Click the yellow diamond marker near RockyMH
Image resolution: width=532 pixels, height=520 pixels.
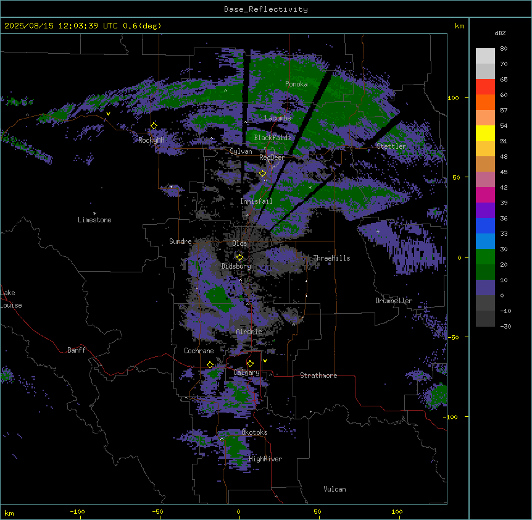pos(154,126)
